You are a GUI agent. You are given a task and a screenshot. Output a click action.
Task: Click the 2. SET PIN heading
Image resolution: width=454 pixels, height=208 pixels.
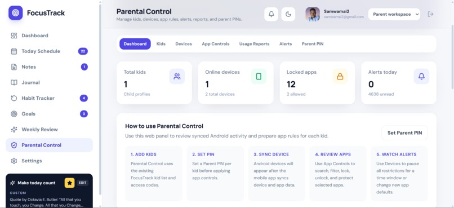click(x=203, y=154)
